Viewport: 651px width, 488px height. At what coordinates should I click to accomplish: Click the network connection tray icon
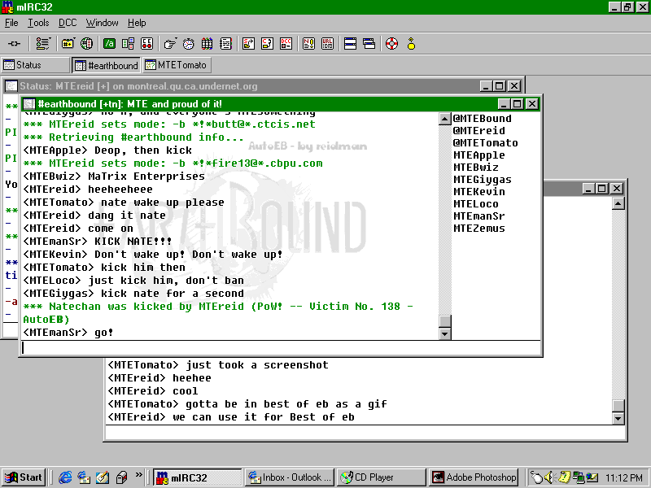click(579, 477)
